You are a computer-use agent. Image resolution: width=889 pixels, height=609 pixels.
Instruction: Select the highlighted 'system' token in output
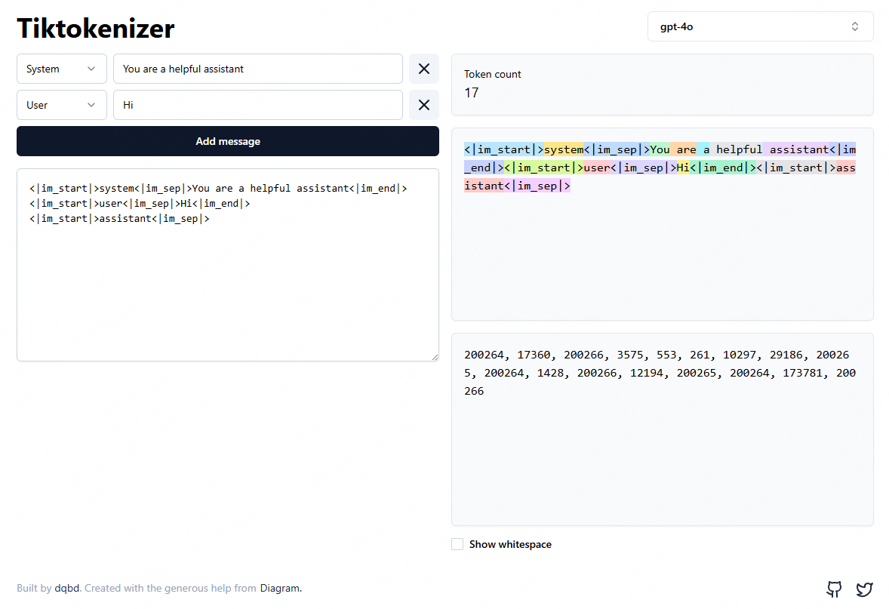pos(564,149)
